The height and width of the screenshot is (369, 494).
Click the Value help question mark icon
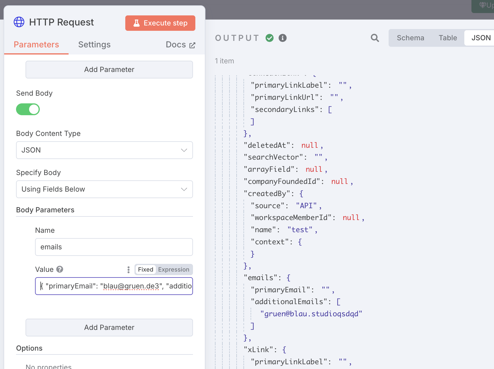[60, 269]
